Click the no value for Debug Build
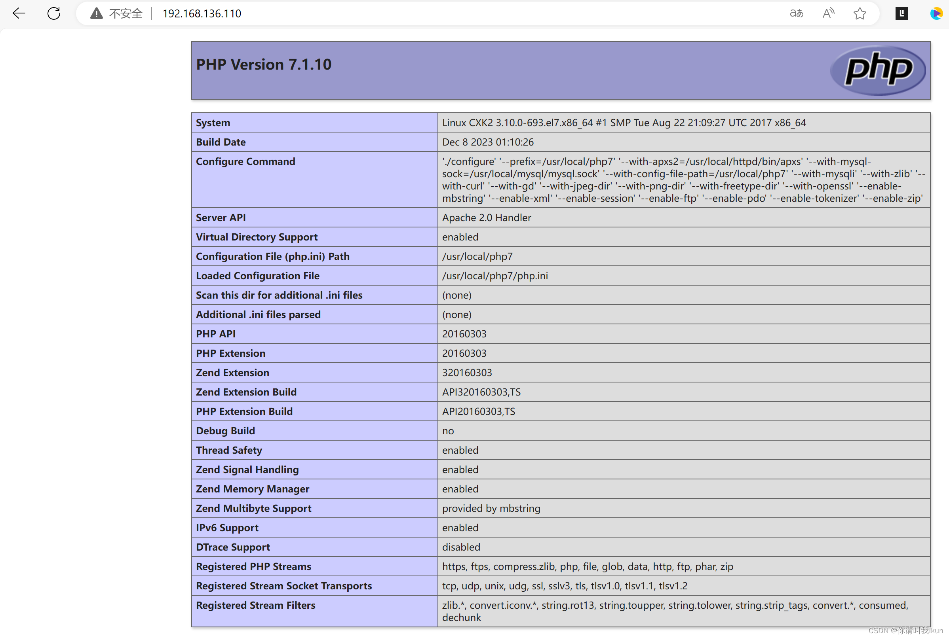This screenshot has width=949, height=638. [448, 431]
